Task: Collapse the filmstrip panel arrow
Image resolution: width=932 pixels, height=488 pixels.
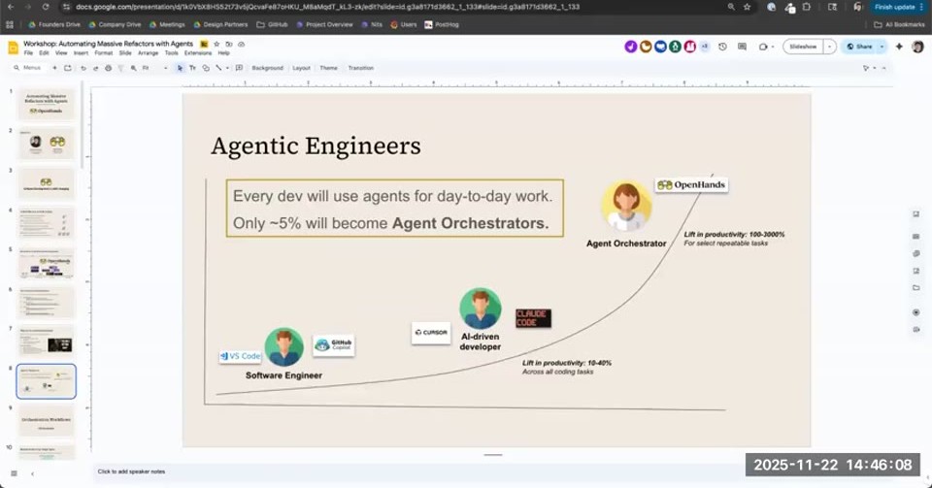Action: click(32, 473)
